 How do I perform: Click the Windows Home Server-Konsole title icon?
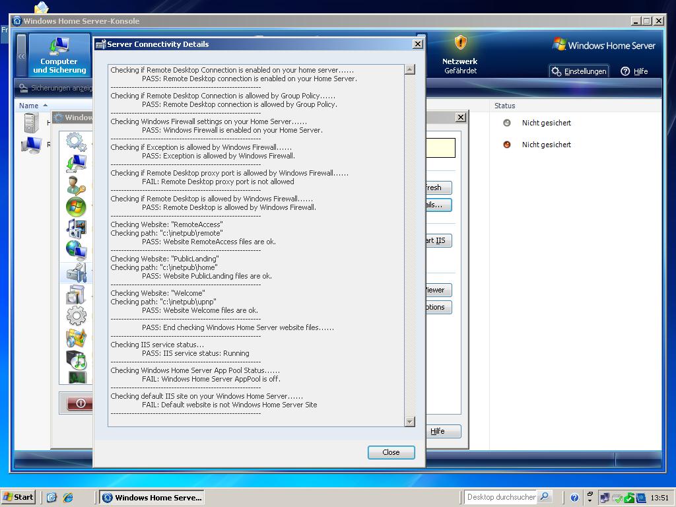17,20
